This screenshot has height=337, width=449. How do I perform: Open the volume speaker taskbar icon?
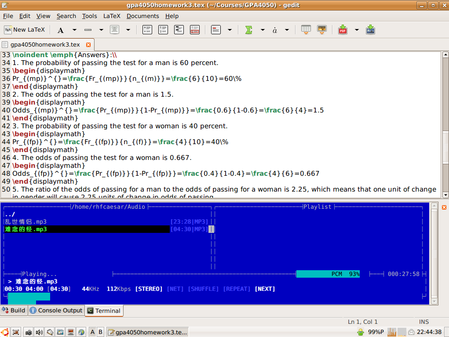tap(39, 332)
